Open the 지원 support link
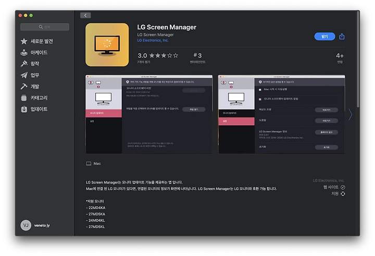Screen dimensions: 375x256 pyautogui.click(x=335, y=193)
